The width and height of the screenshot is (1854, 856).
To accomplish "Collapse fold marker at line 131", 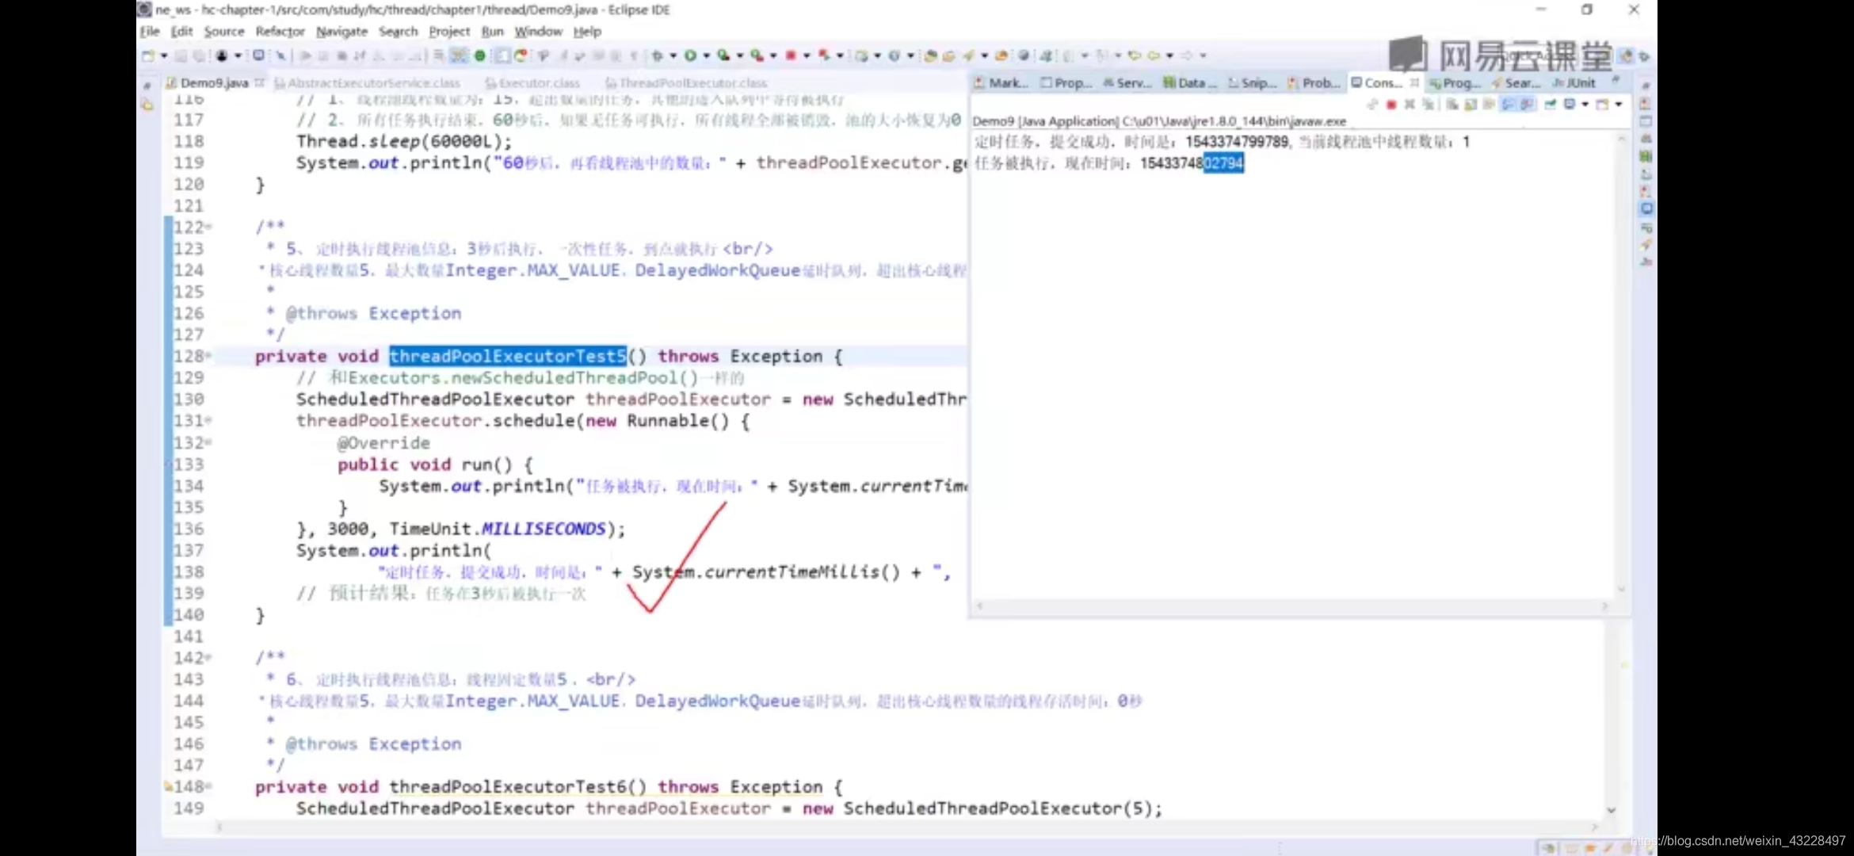I will point(209,421).
